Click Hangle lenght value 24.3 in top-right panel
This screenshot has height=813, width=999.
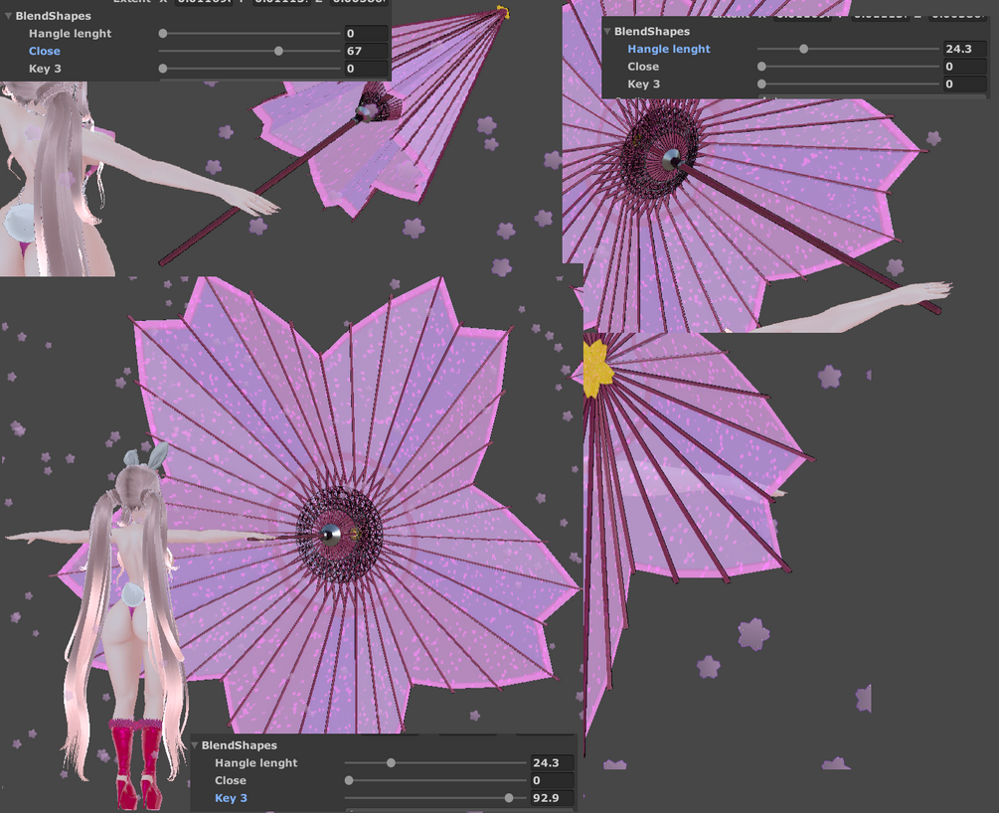pyautogui.click(x=964, y=49)
